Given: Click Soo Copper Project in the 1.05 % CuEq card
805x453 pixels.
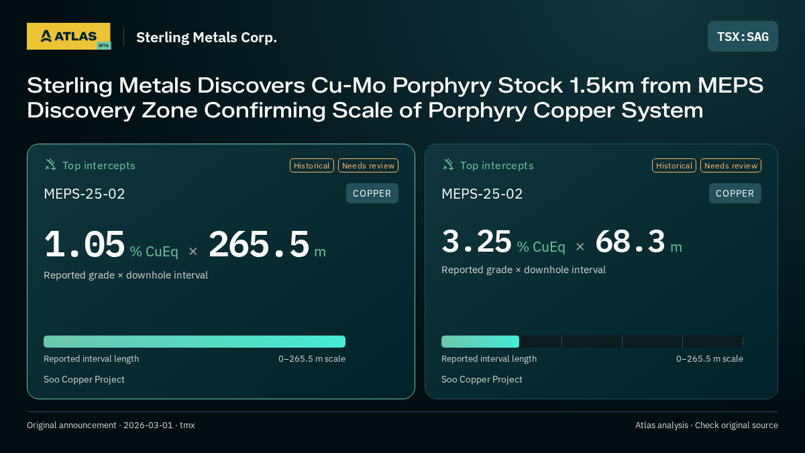Looking at the screenshot, I should tap(84, 379).
